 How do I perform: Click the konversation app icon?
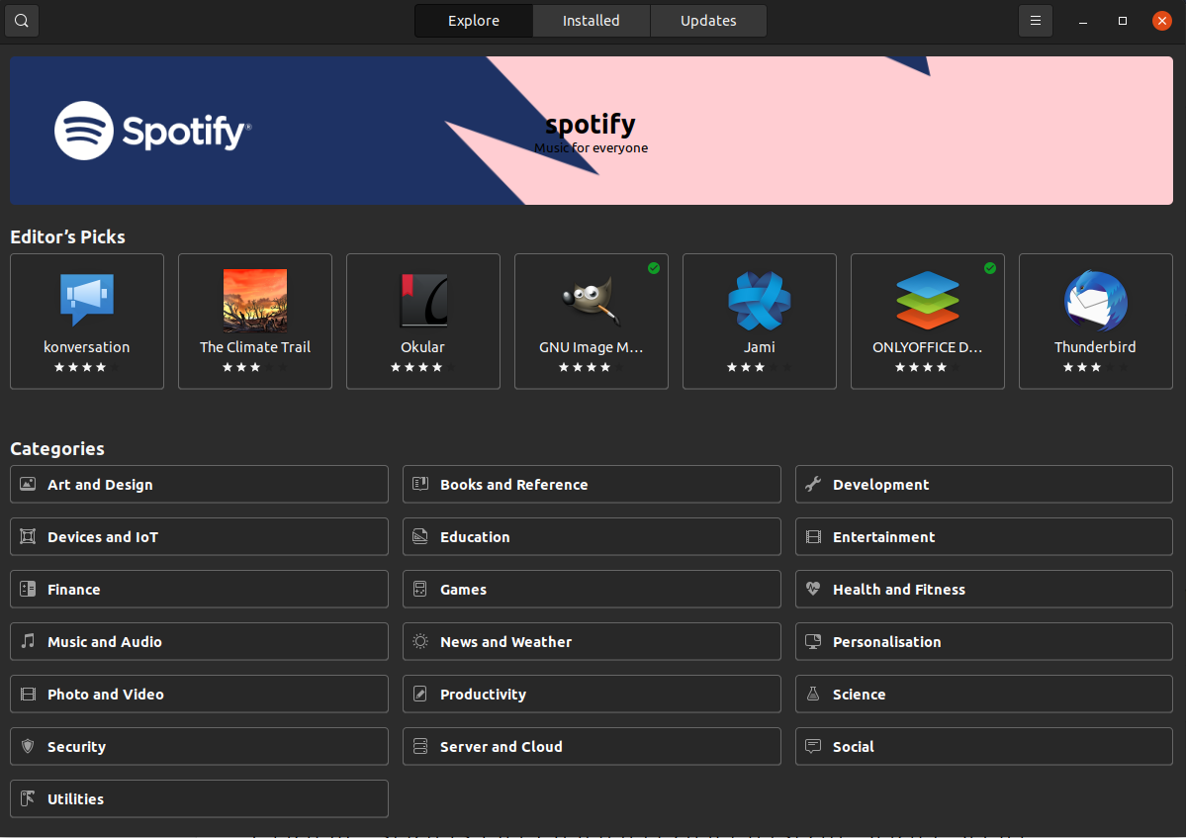click(x=87, y=300)
